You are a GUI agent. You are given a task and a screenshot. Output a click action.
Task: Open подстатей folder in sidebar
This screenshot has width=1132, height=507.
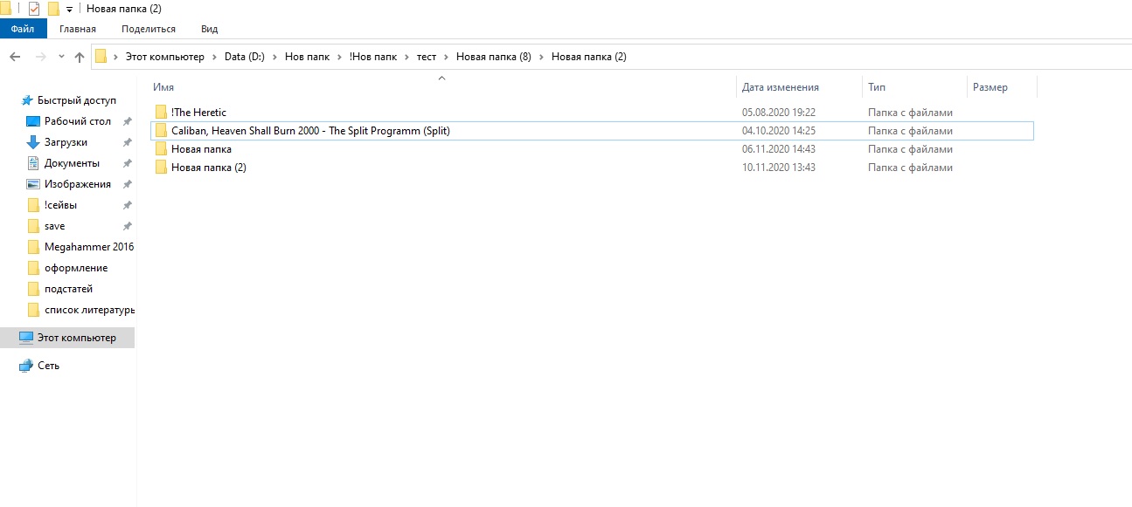(68, 289)
